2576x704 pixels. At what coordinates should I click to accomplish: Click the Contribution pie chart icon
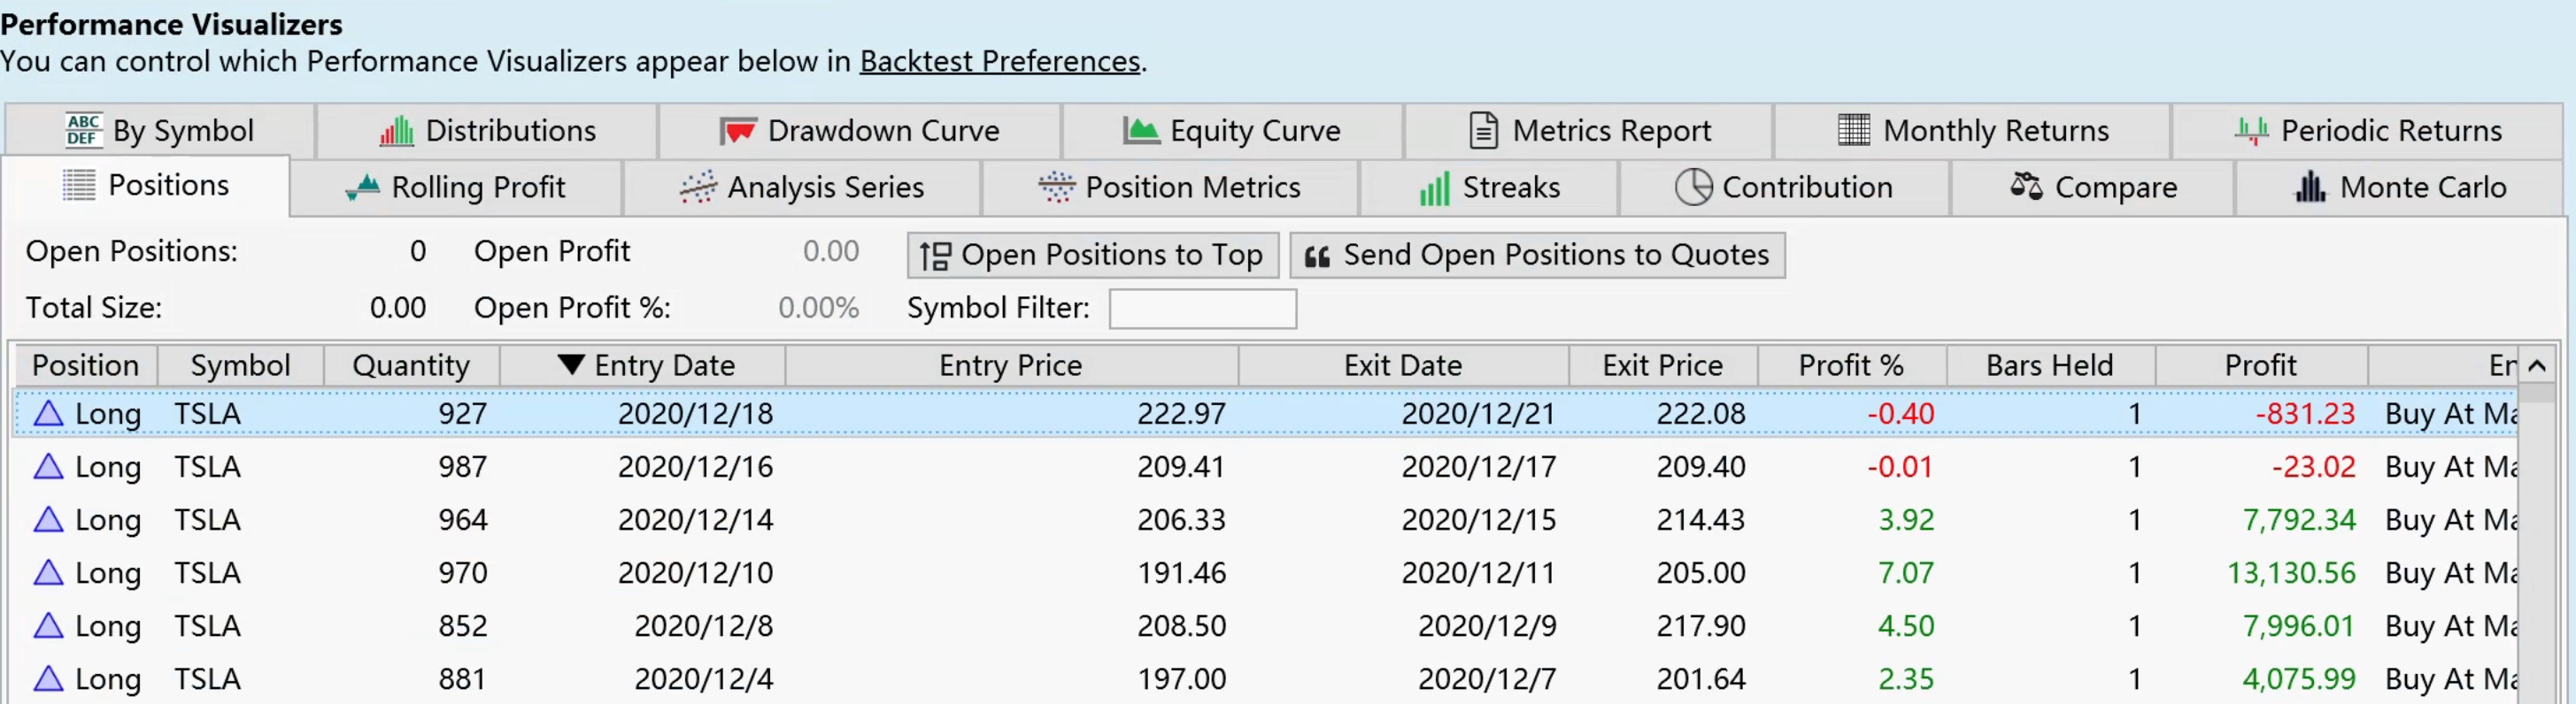1693,187
